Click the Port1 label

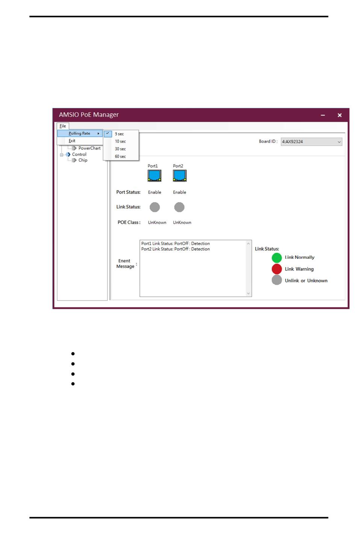pyautogui.click(x=153, y=166)
